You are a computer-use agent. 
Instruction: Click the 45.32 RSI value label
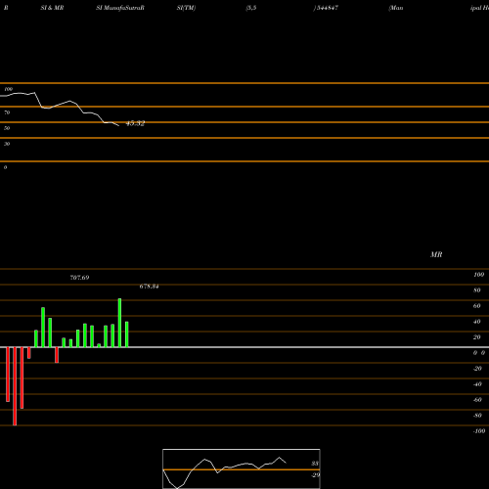click(135, 123)
